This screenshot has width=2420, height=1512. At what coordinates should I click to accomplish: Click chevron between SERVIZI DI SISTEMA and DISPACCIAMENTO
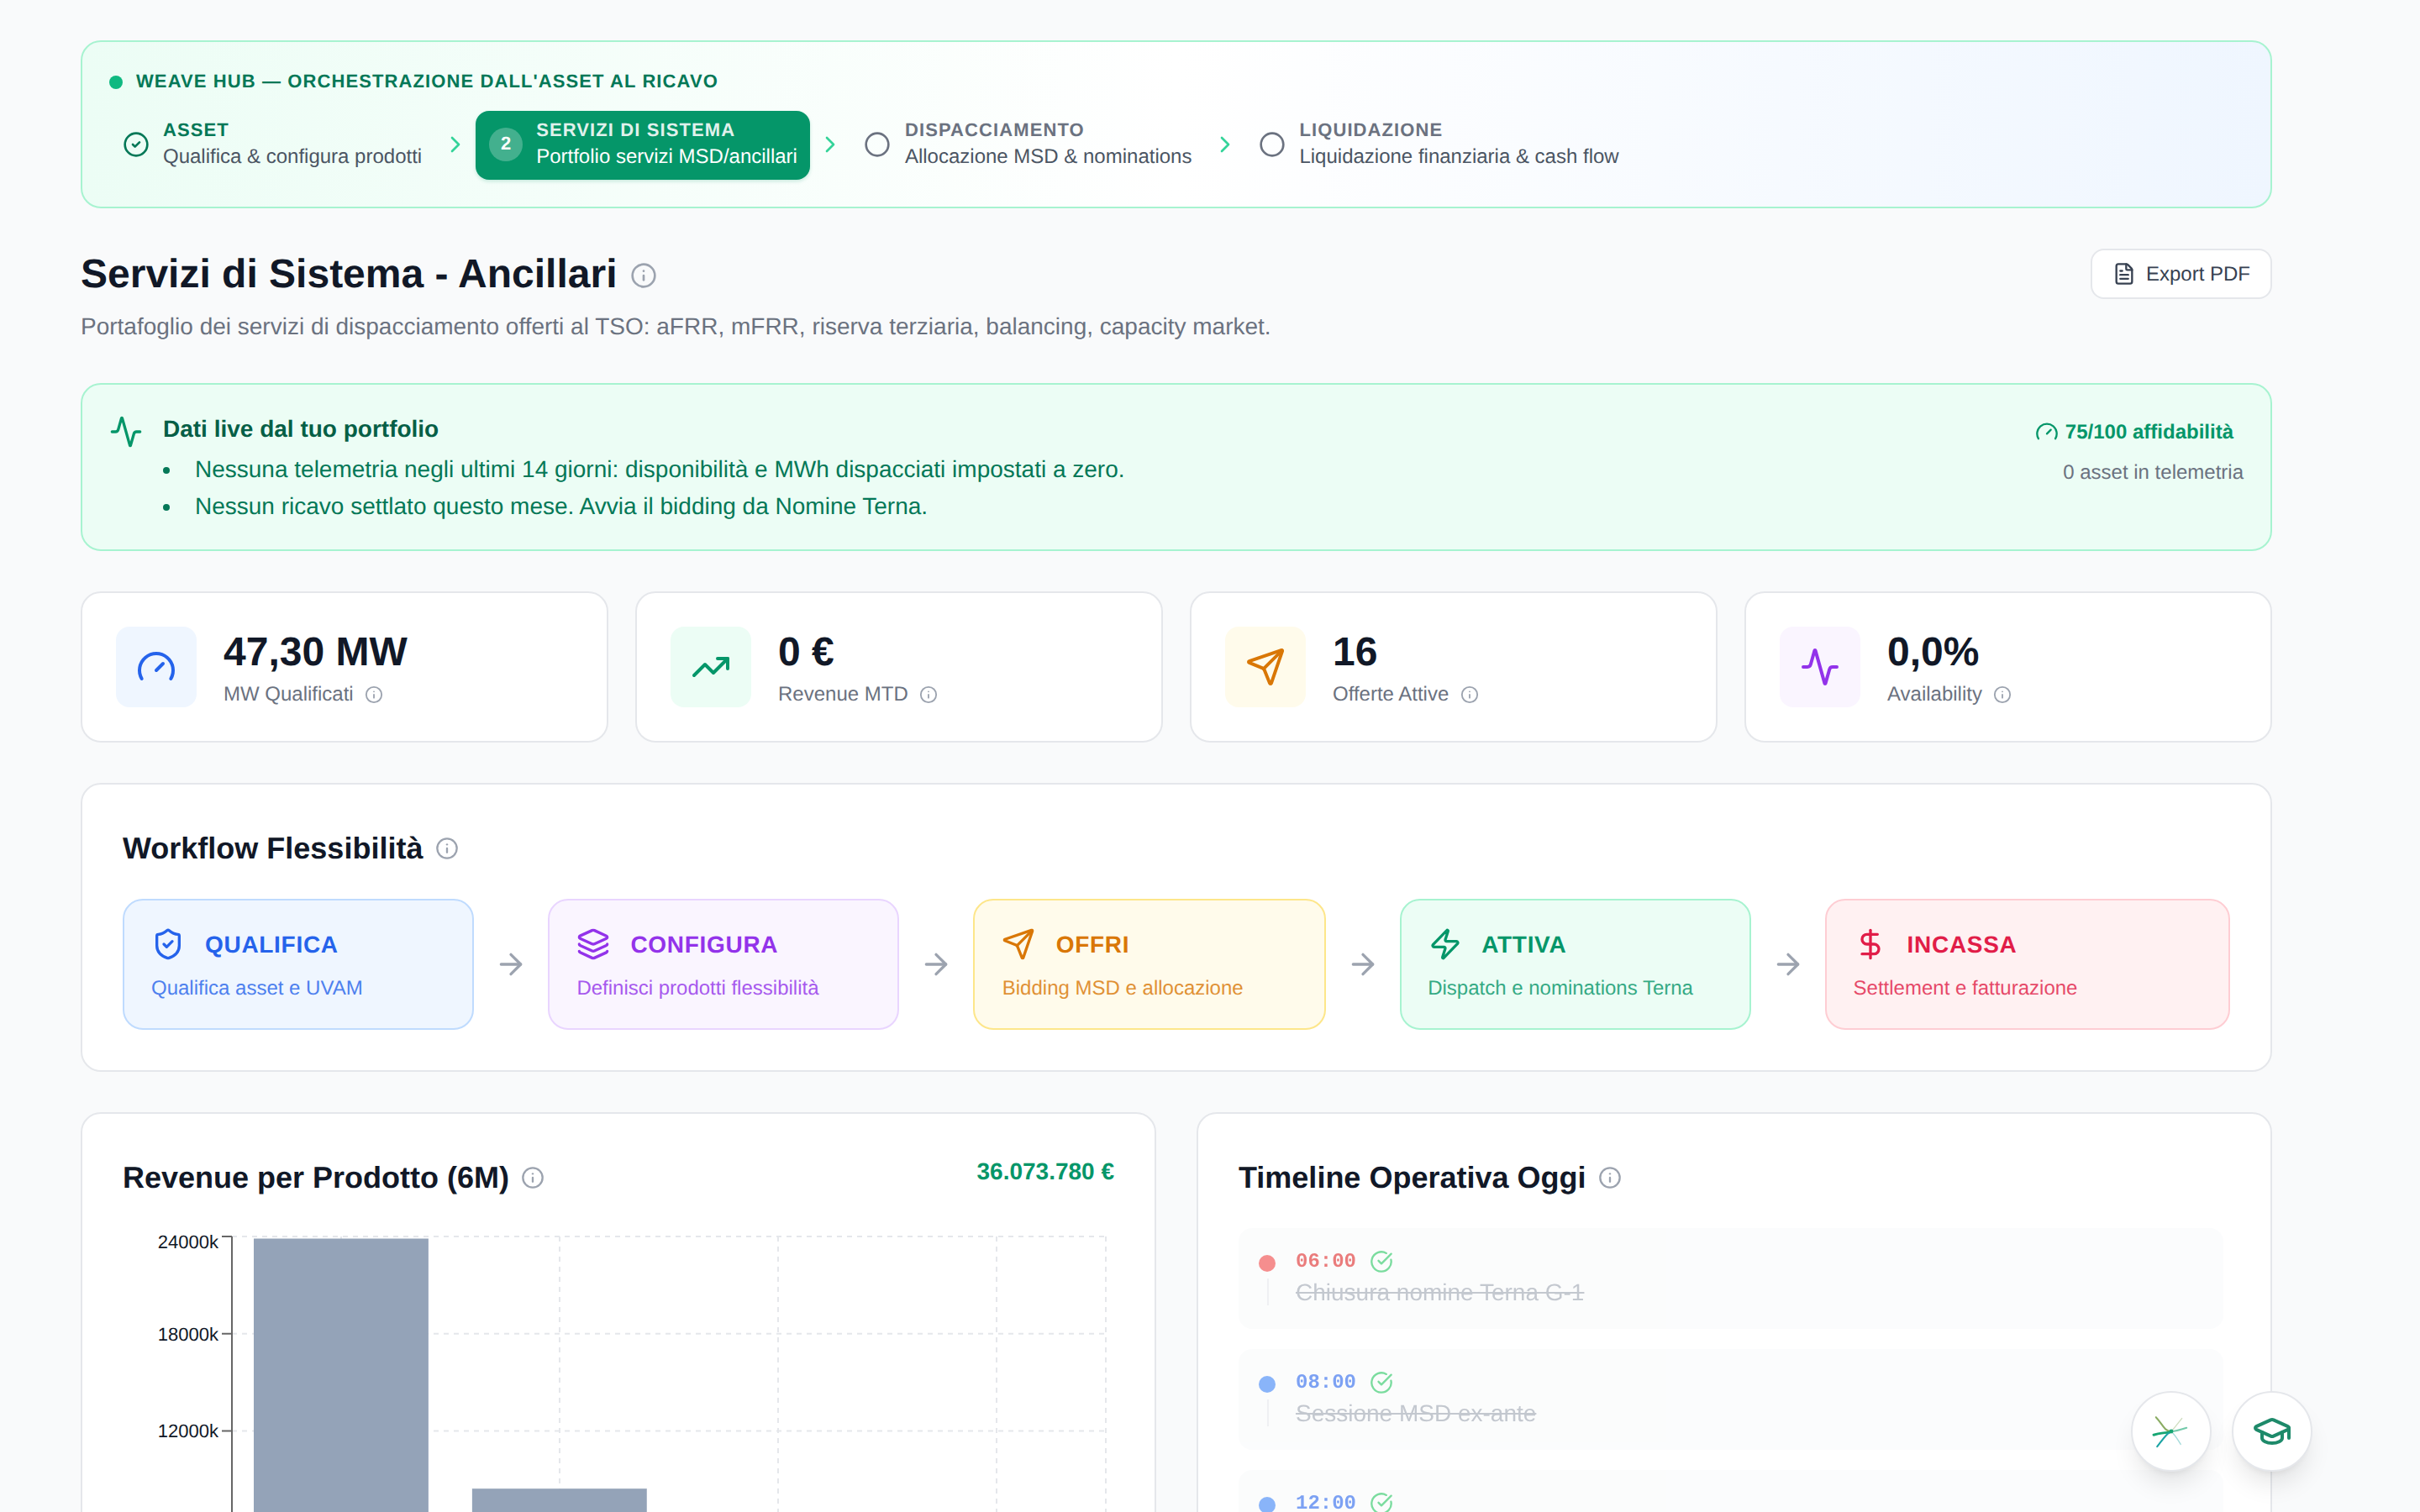(830, 144)
